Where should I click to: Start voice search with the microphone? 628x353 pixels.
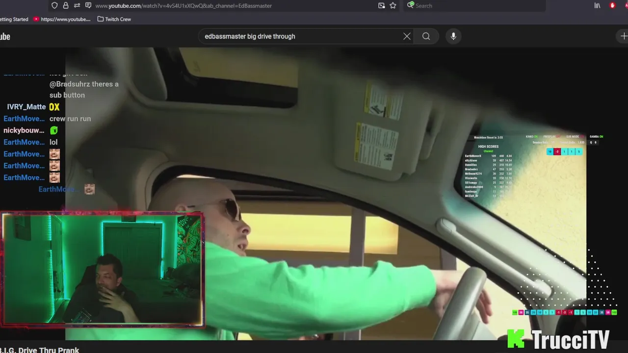[x=453, y=36]
